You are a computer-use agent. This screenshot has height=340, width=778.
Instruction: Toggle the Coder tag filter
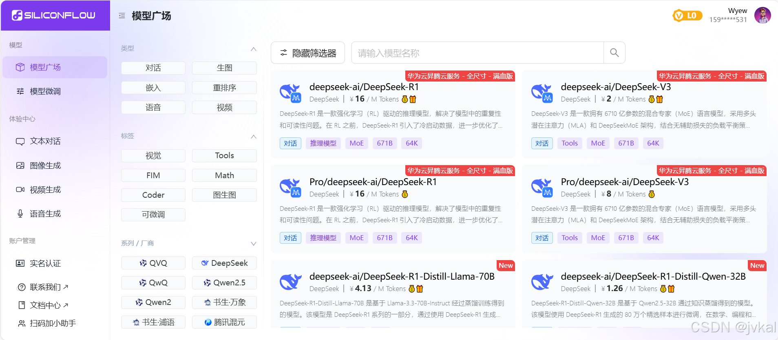coord(153,195)
